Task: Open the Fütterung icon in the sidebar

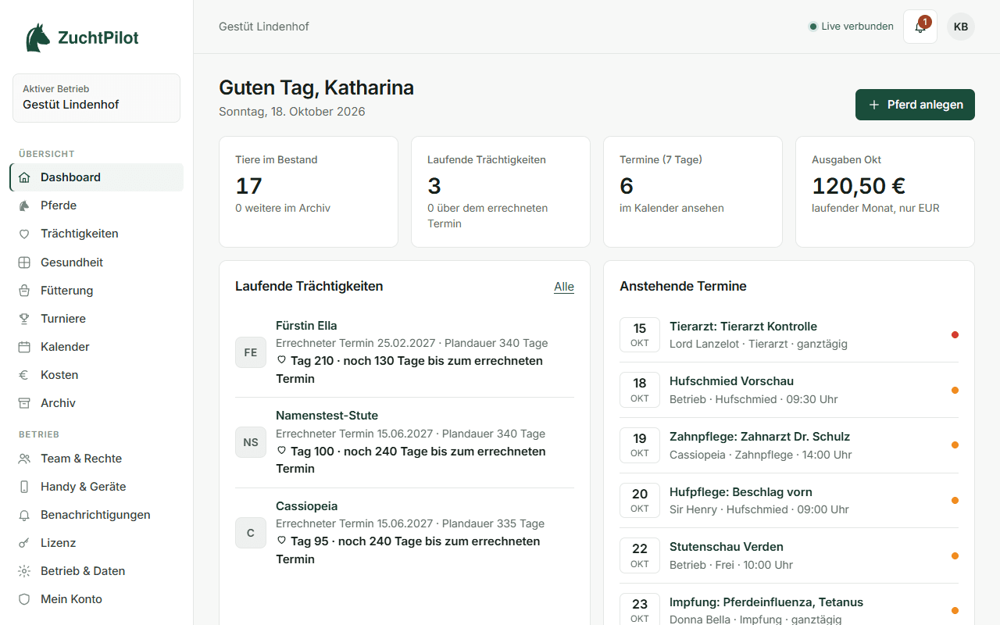Action: click(24, 291)
